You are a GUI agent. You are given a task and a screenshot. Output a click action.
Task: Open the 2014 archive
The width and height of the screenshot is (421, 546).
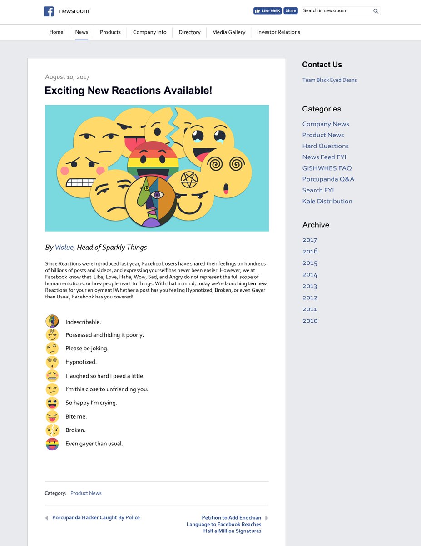pyautogui.click(x=310, y=274)
